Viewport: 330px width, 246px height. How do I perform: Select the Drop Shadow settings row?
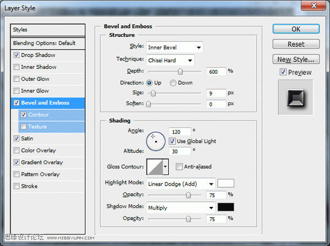48,55
